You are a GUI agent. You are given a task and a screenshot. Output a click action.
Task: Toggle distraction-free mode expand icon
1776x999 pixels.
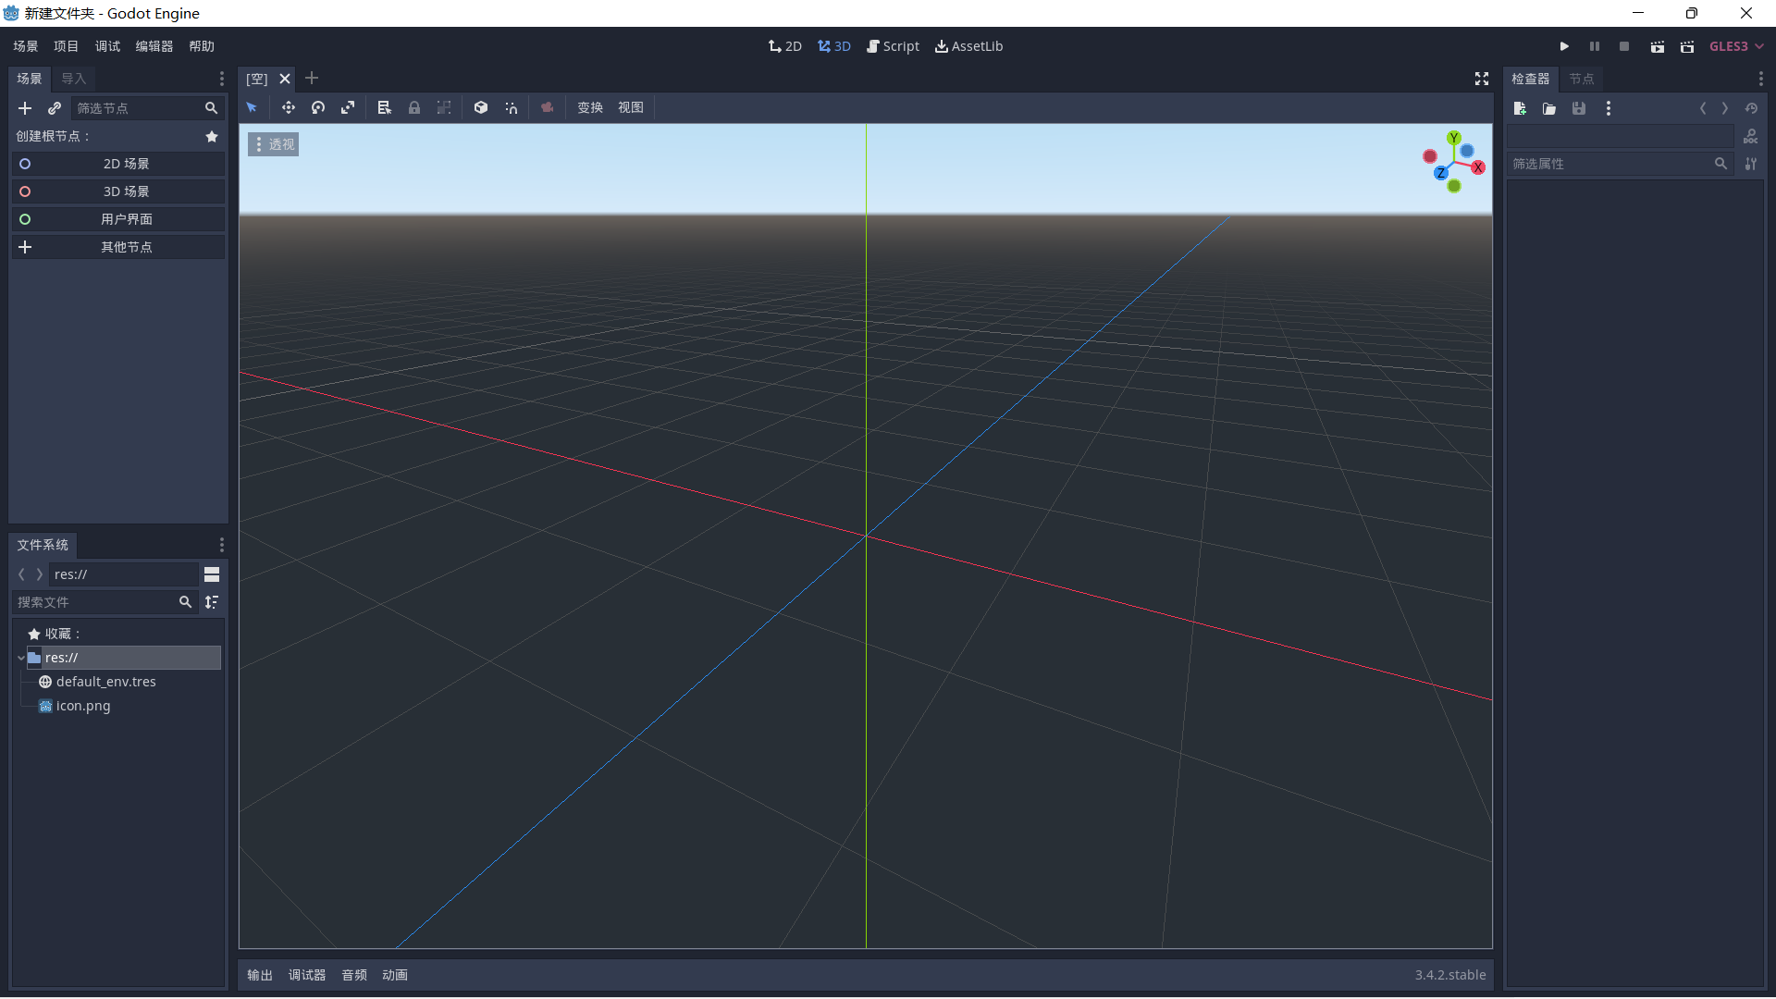point(1482,79)
